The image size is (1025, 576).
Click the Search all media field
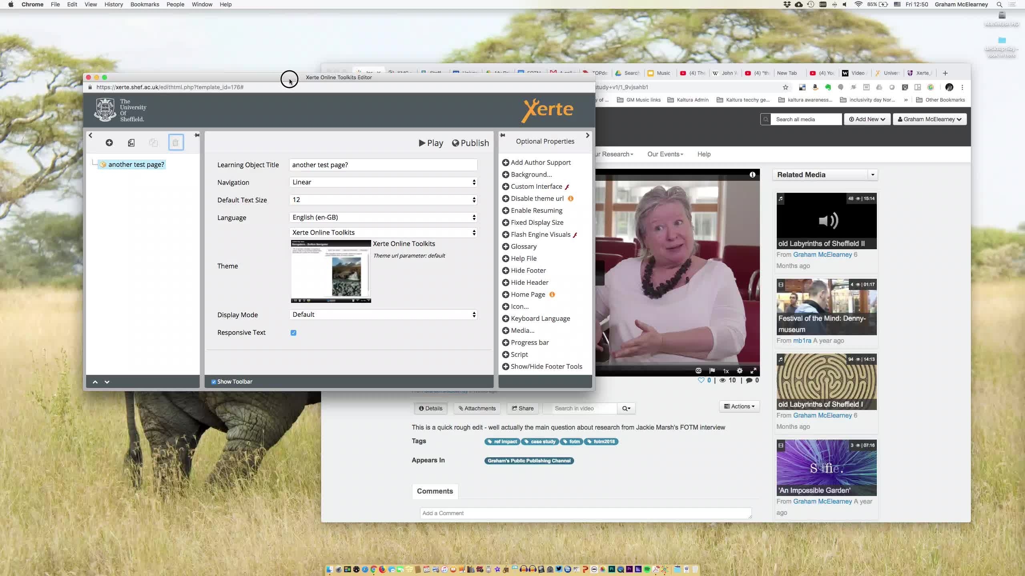coord(806,119)
